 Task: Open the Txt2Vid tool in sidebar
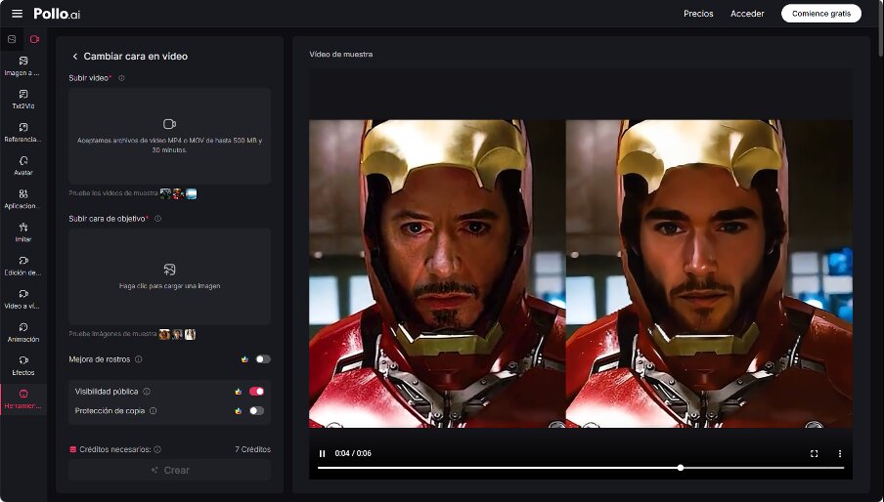[22, 98]
